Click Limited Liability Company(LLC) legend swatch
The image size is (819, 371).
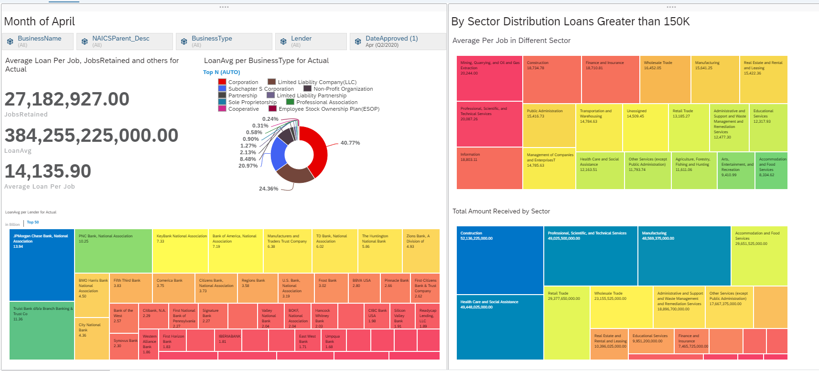click(x=272, y=82)
